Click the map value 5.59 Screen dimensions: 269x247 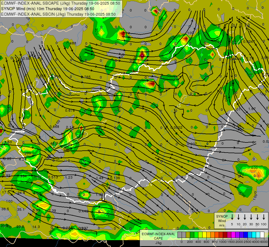click(36, 210)
